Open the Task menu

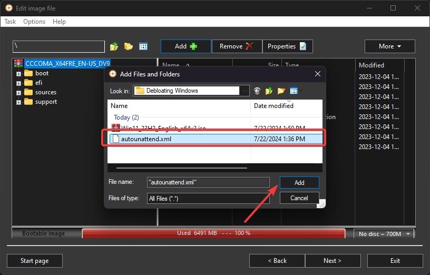pyautogui.click(x=10, y=22)
